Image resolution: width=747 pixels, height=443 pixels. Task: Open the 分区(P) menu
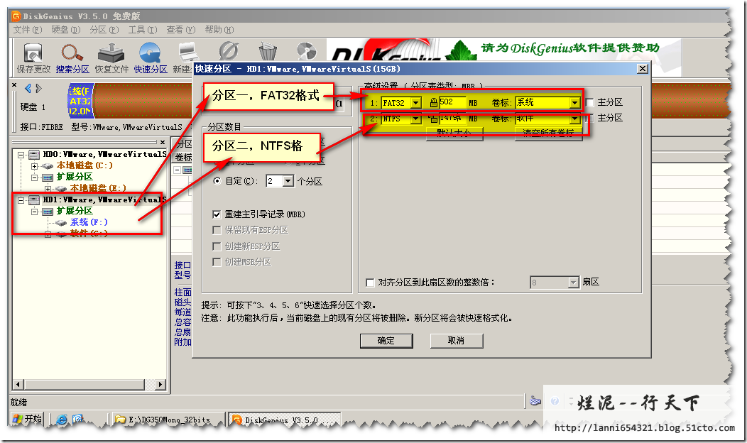104,30
